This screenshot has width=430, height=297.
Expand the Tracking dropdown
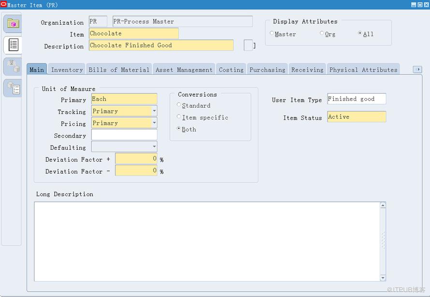pos(154,111)
